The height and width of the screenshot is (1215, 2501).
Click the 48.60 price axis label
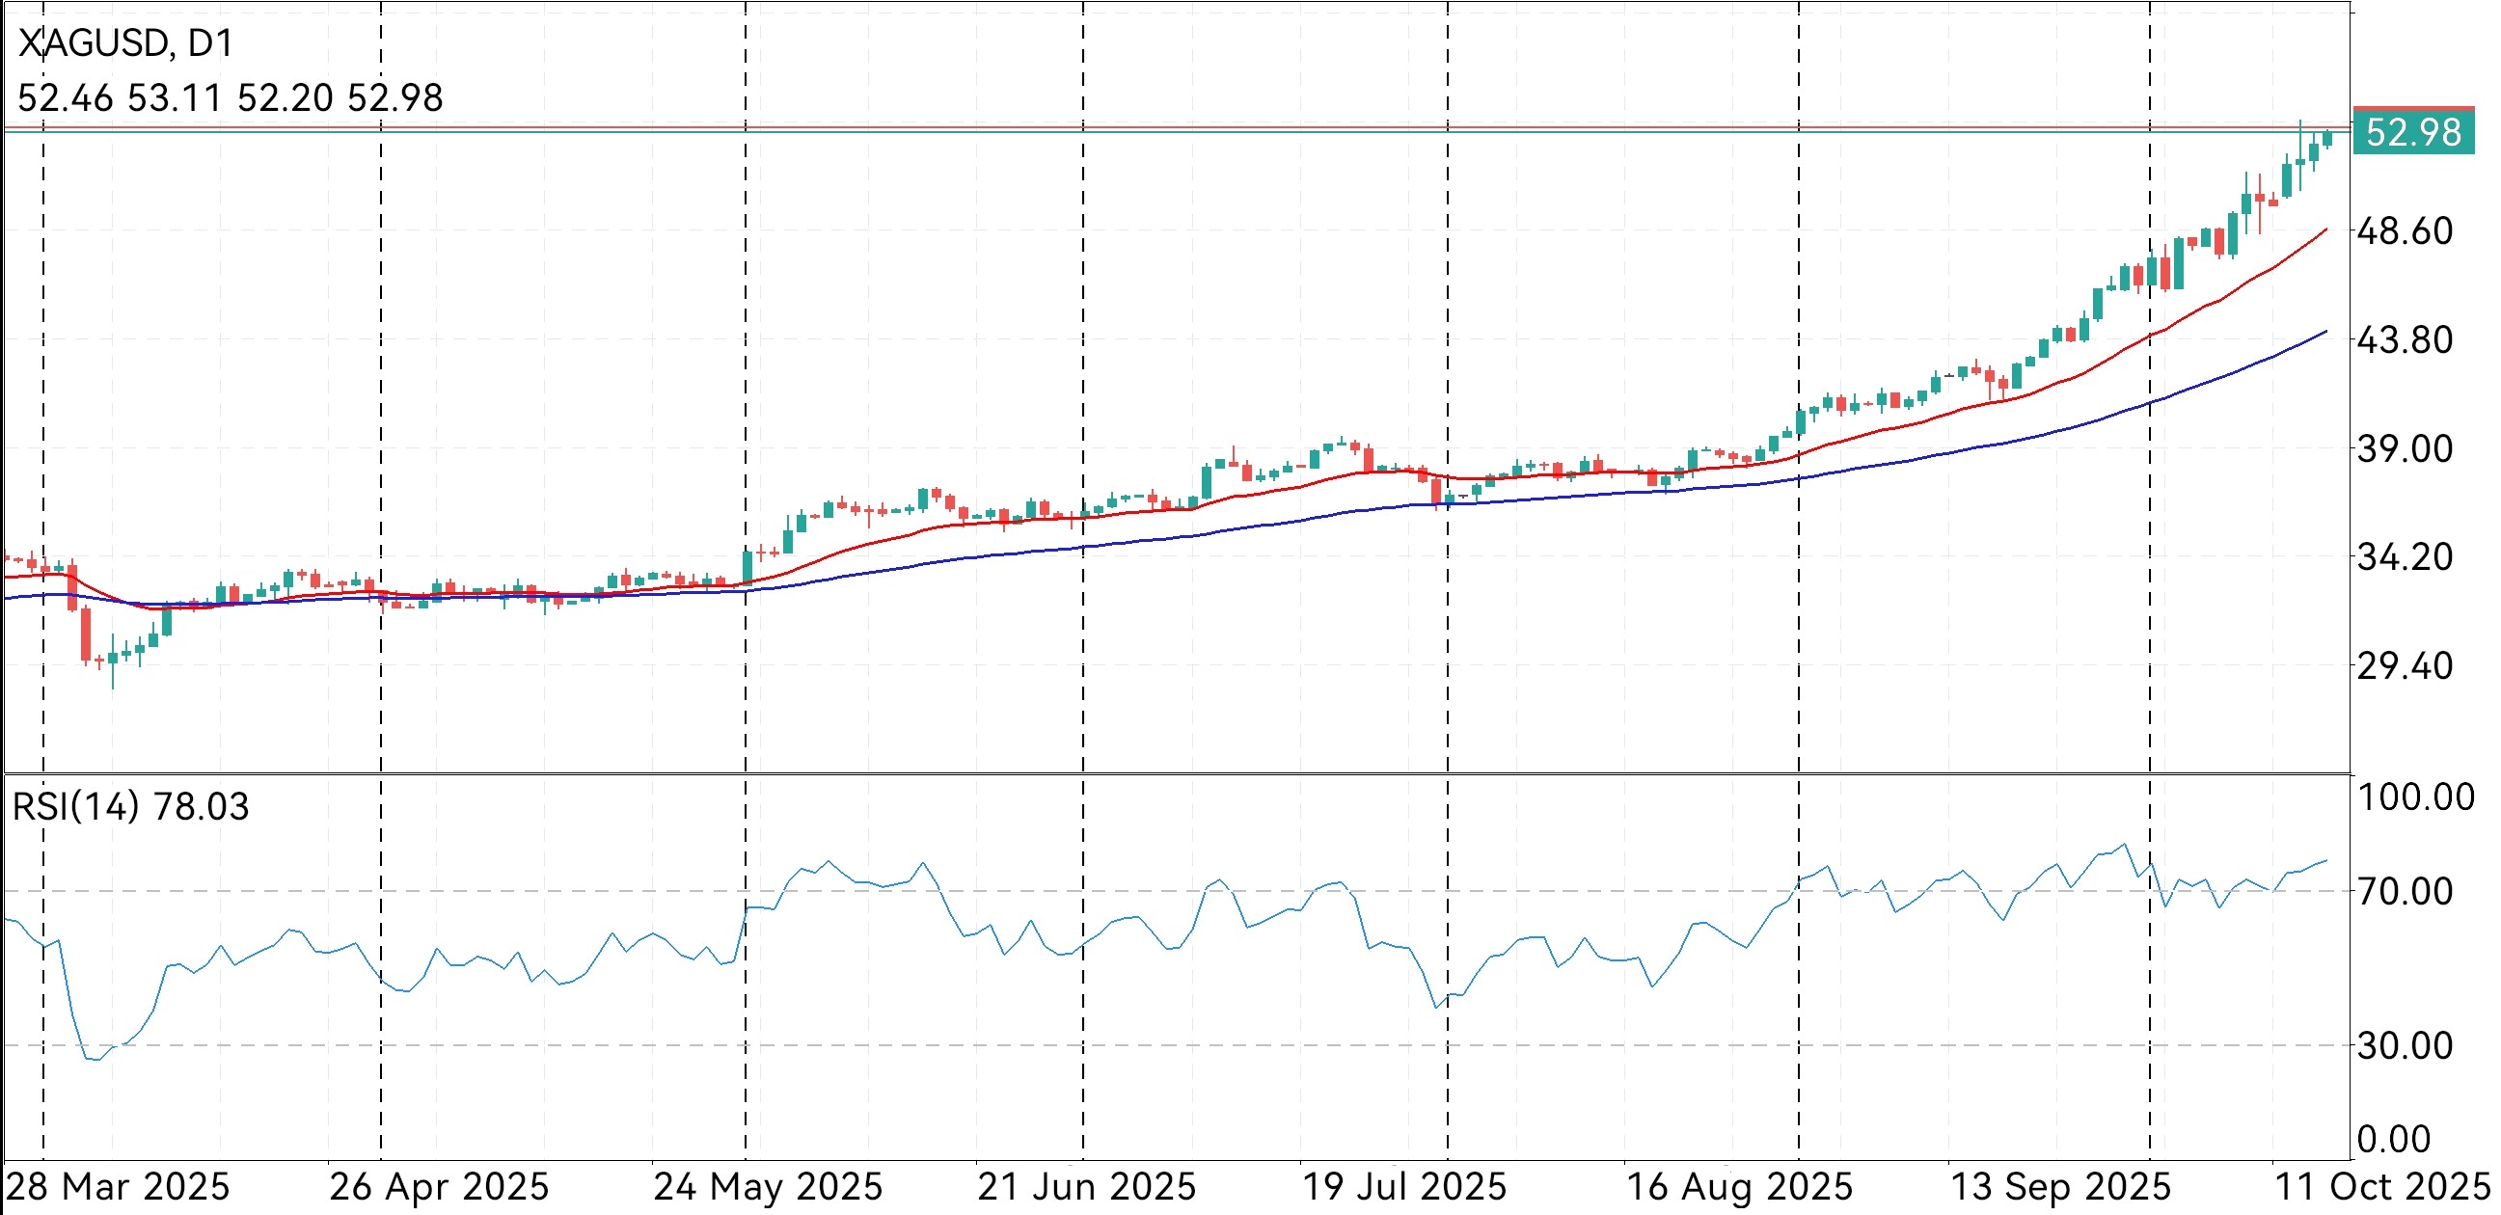(2404, 232)
